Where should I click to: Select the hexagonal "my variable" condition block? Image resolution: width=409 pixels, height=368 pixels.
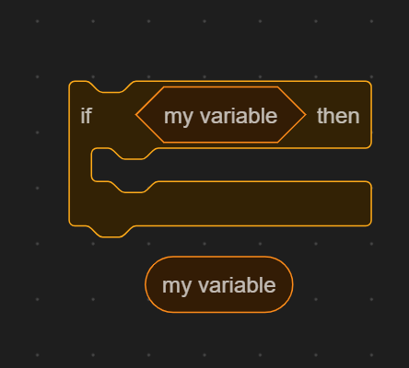click(220, 115)
